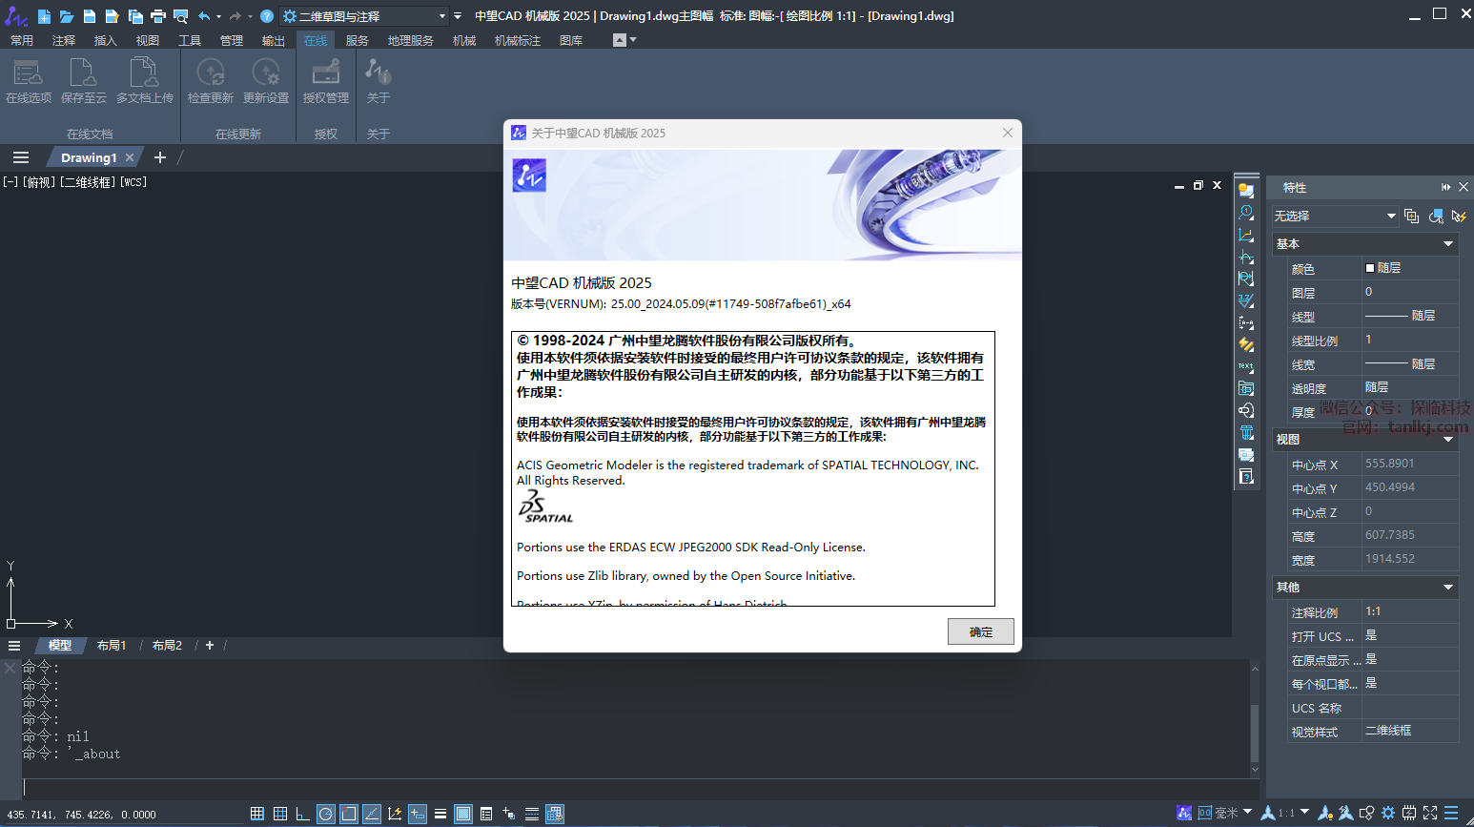Viewport: 1474px width, 827px height.
Task: Close the 特性 properties panel
Action: pyautogui.click(x=1464, y=187)
